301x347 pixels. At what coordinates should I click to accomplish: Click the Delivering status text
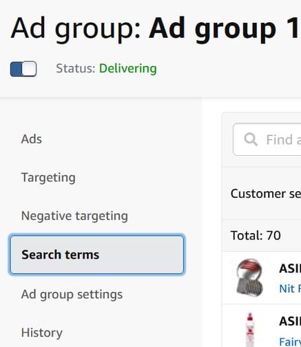pyautogui.click(x=128, y=68)
